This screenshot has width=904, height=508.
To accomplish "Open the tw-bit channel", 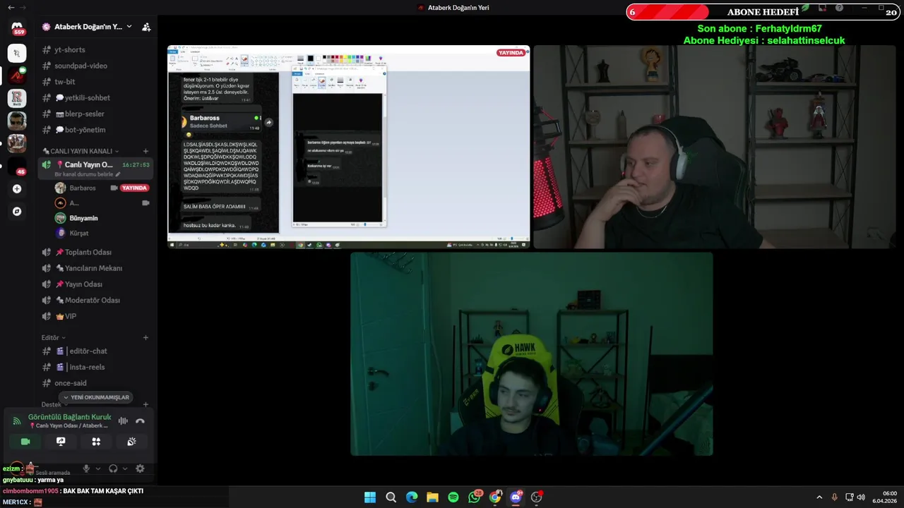I will (95, 82).
